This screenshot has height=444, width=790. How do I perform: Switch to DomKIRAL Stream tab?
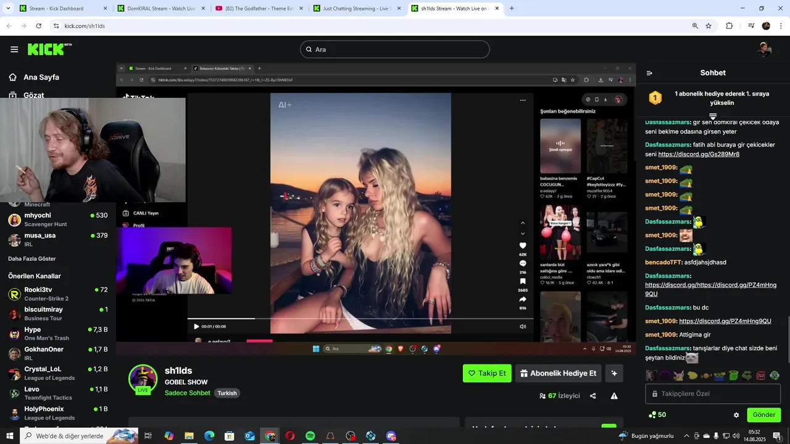coord(160,9)
